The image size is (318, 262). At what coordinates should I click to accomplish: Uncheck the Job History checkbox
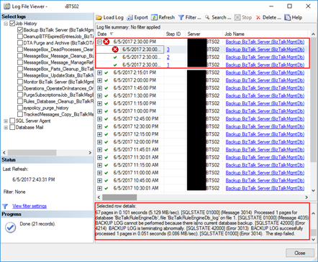click(12, 24)
